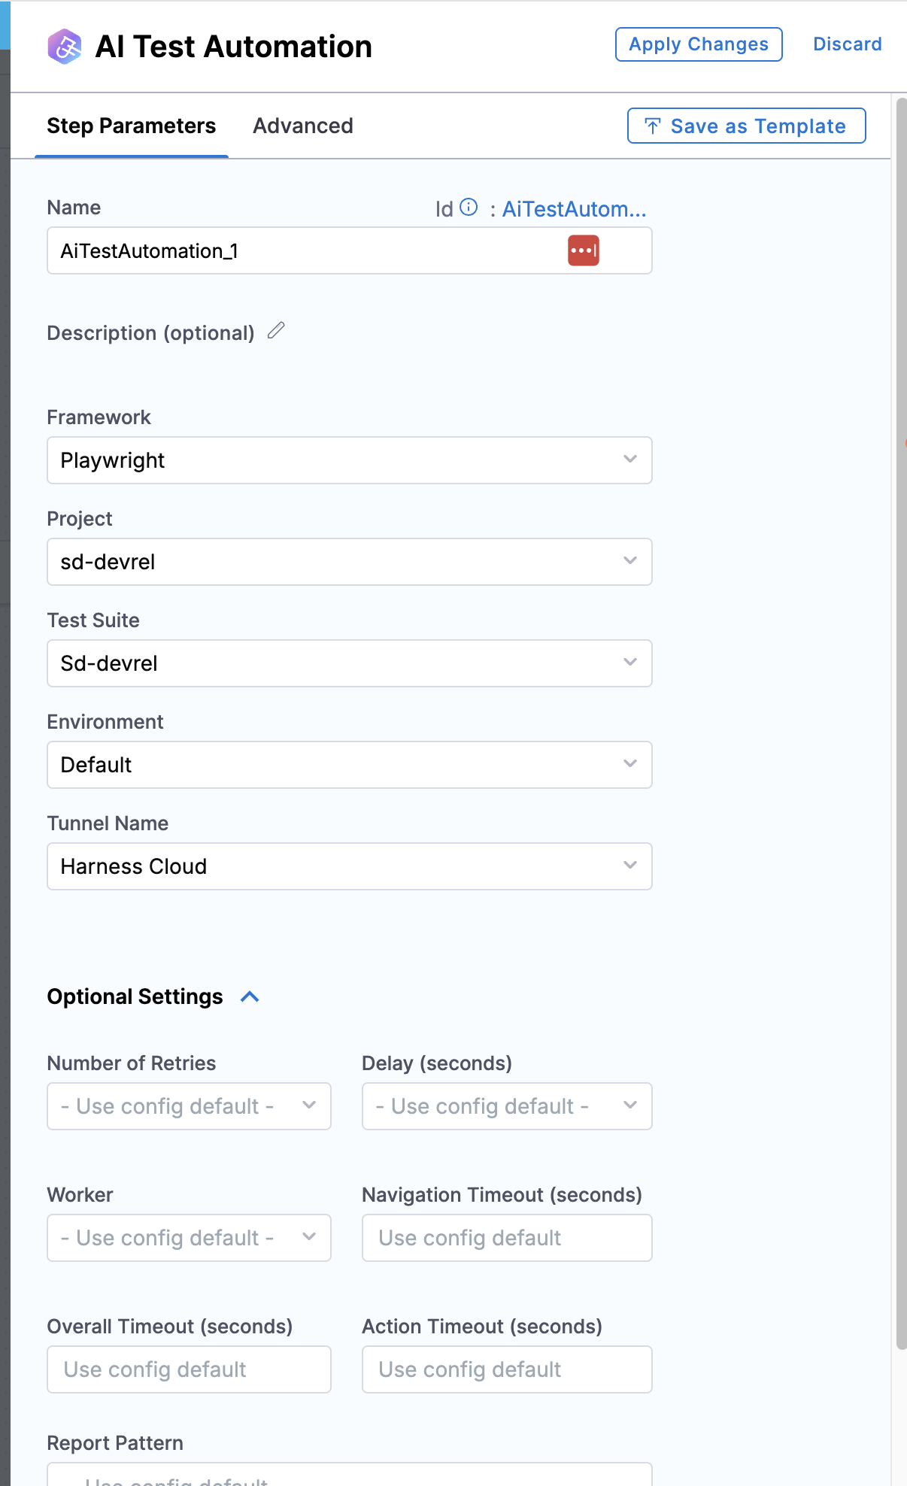
Task: Open the Environment dropdown showing Default
Action: 350,765
